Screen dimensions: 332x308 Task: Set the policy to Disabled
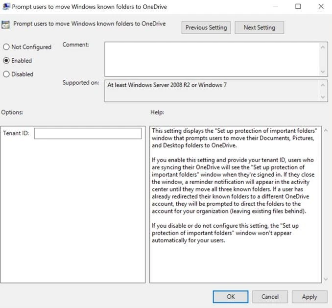coord(6,74)
